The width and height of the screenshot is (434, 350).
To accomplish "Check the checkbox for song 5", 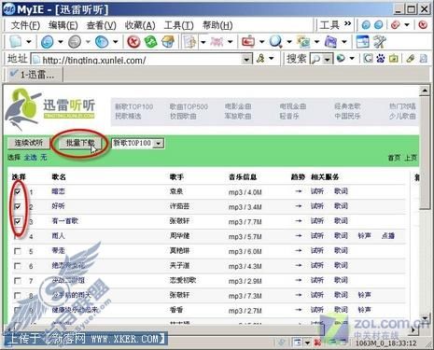I will pyautogui.click(x=18, y=251).
